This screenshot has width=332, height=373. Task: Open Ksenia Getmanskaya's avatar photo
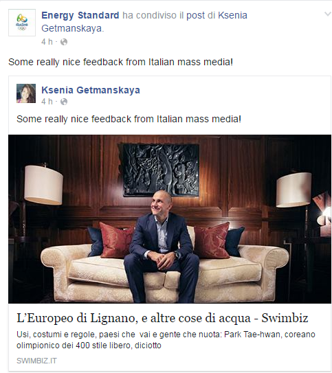tap(26, 93)
